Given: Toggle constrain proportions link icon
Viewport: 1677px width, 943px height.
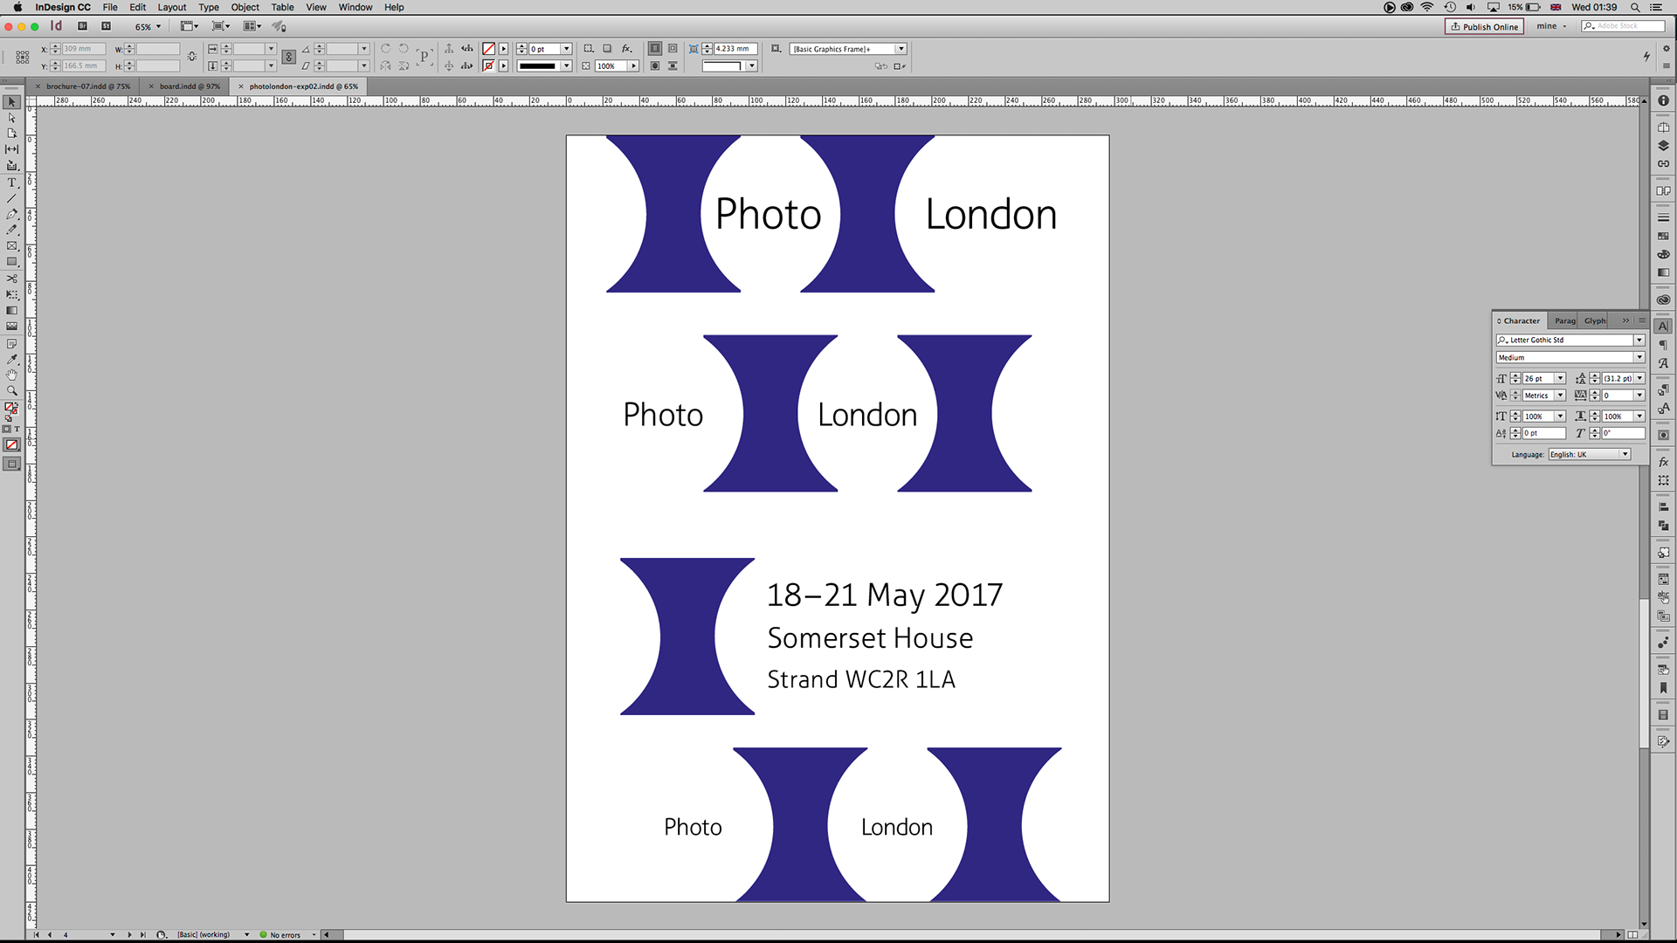Looking at the screenshot, I should (192, 57).
